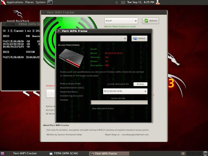
Task: Click the bruteforcing encryption label
Action: [71, 96]
